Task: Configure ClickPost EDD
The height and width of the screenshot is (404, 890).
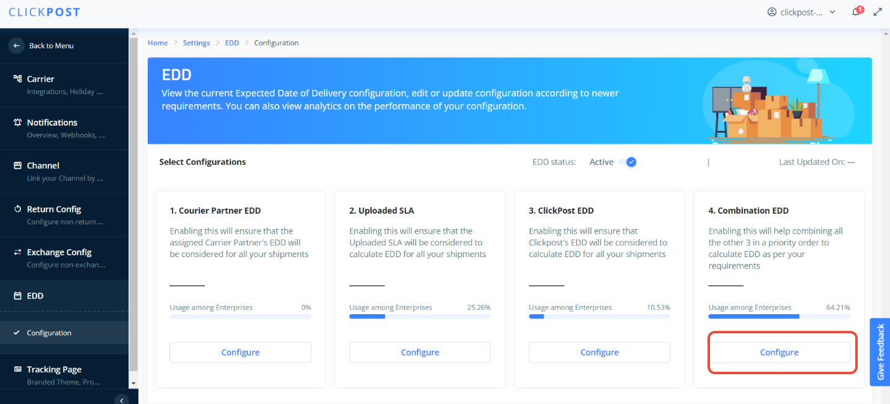Action: tap(600, 352)
